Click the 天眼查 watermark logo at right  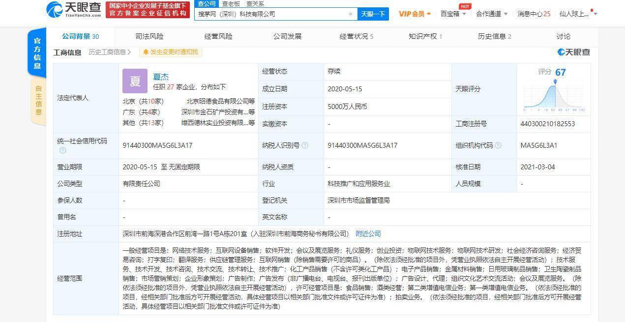pos(573,52)
